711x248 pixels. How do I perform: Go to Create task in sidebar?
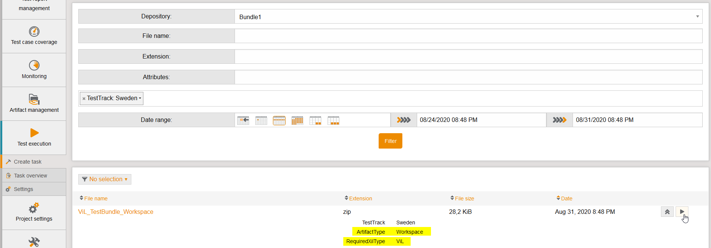pos(27,162)
